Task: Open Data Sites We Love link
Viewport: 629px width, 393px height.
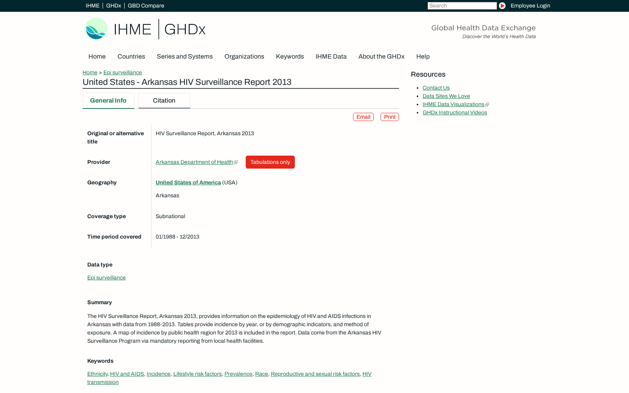Action: 446,96
